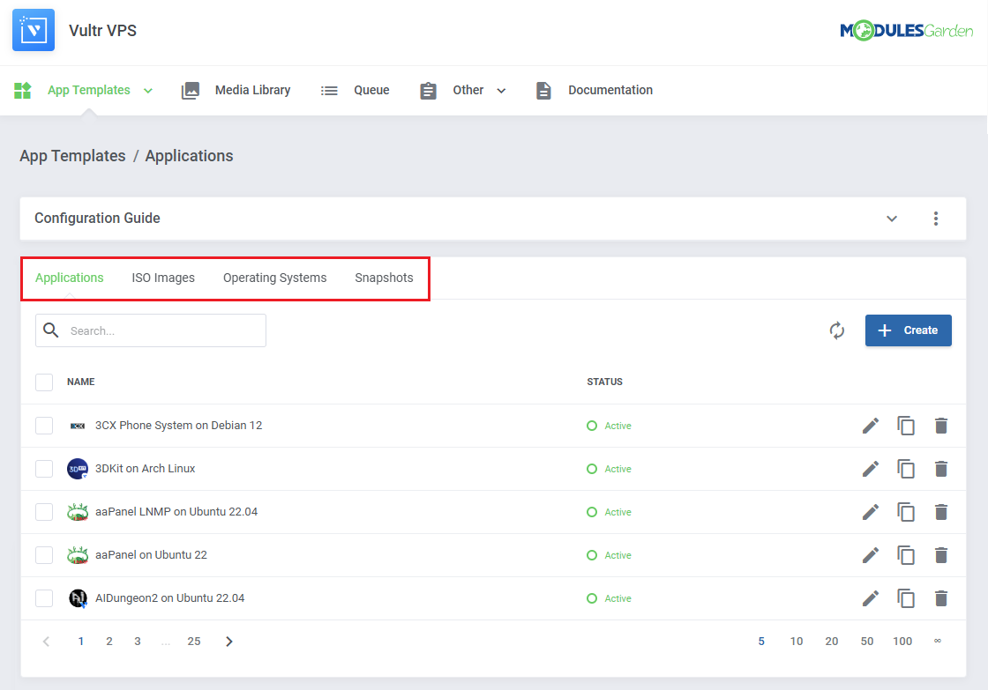Click the Create button

[908, 330]
